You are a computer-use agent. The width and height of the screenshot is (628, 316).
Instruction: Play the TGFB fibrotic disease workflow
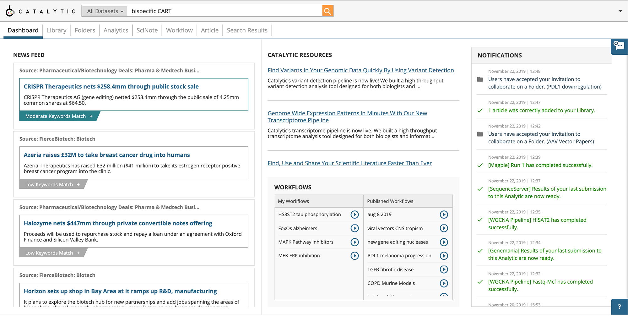click(x=444, y=270)
